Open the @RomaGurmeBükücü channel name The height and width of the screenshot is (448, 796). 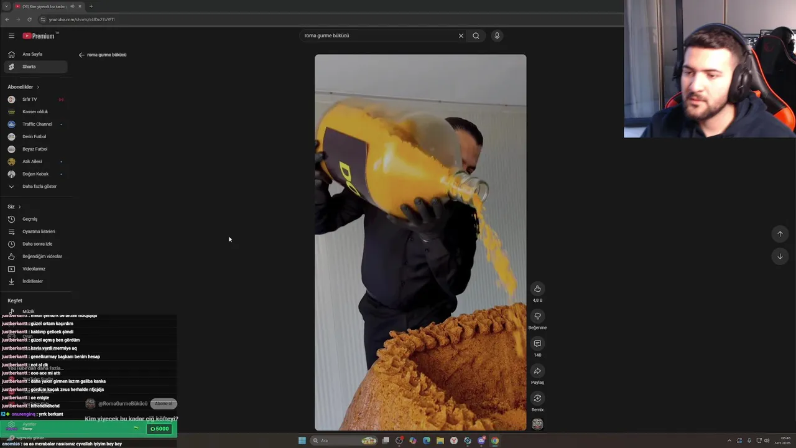tap(123, 404)
